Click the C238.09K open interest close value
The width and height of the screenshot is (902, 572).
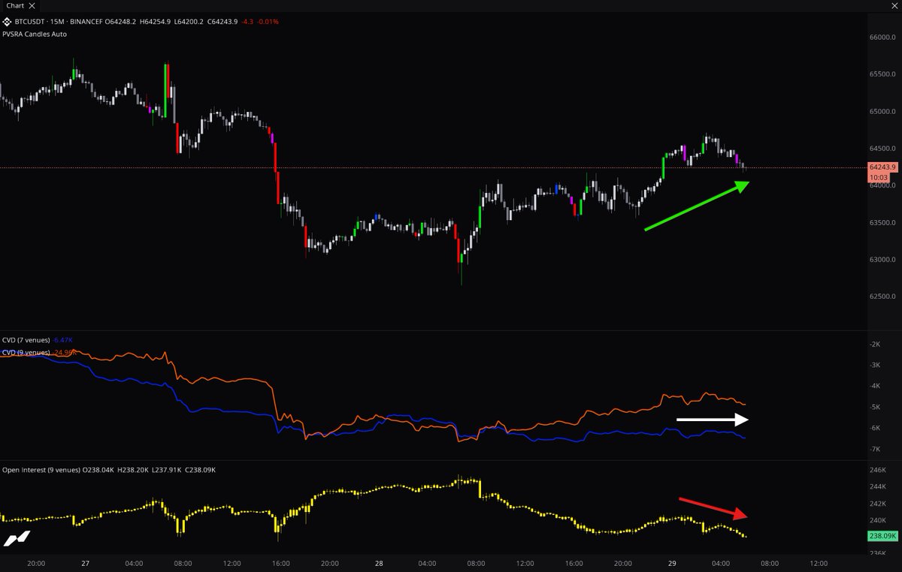[x=200, y=470]
